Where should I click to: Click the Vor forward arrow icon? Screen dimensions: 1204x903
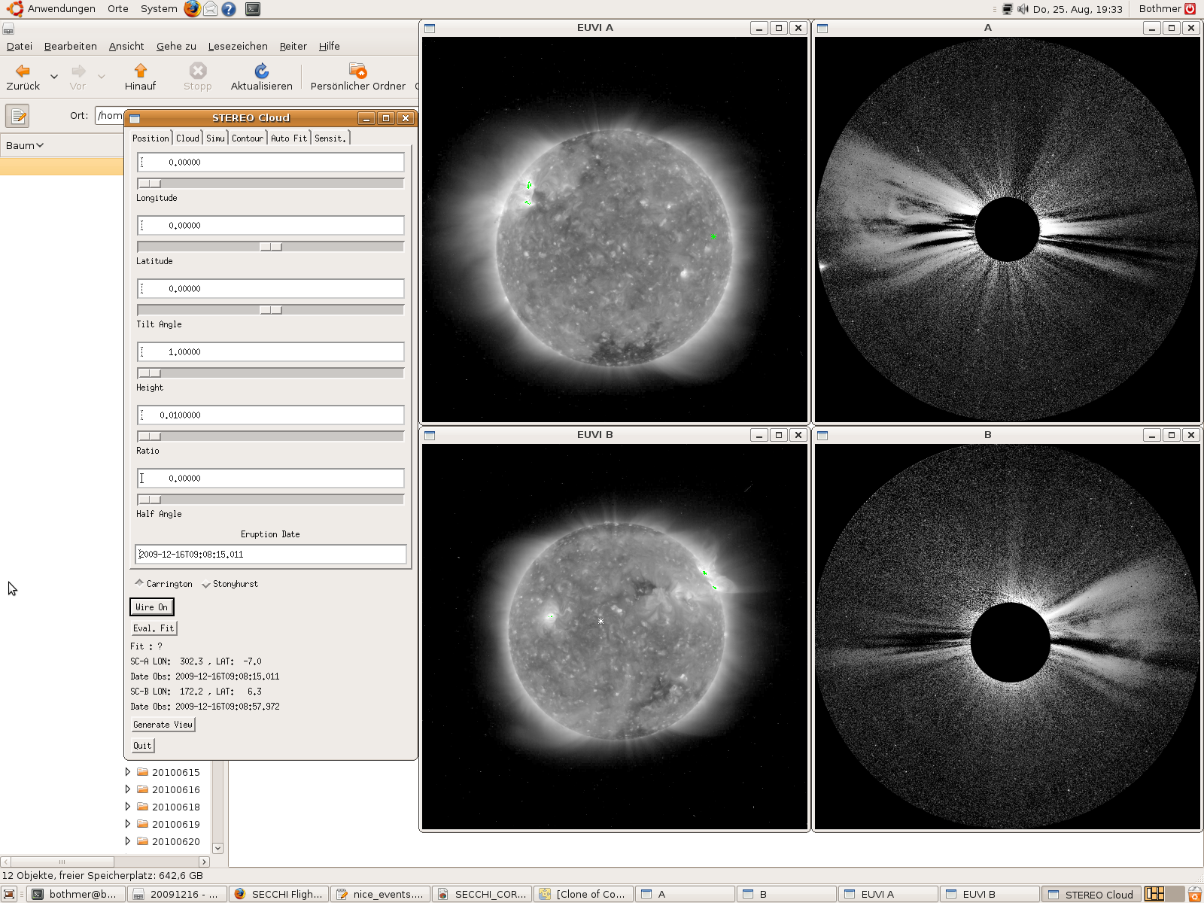pos(78,71)
